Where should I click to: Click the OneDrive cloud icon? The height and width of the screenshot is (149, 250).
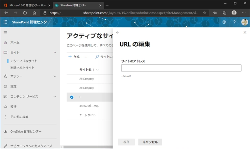(5, 132)
